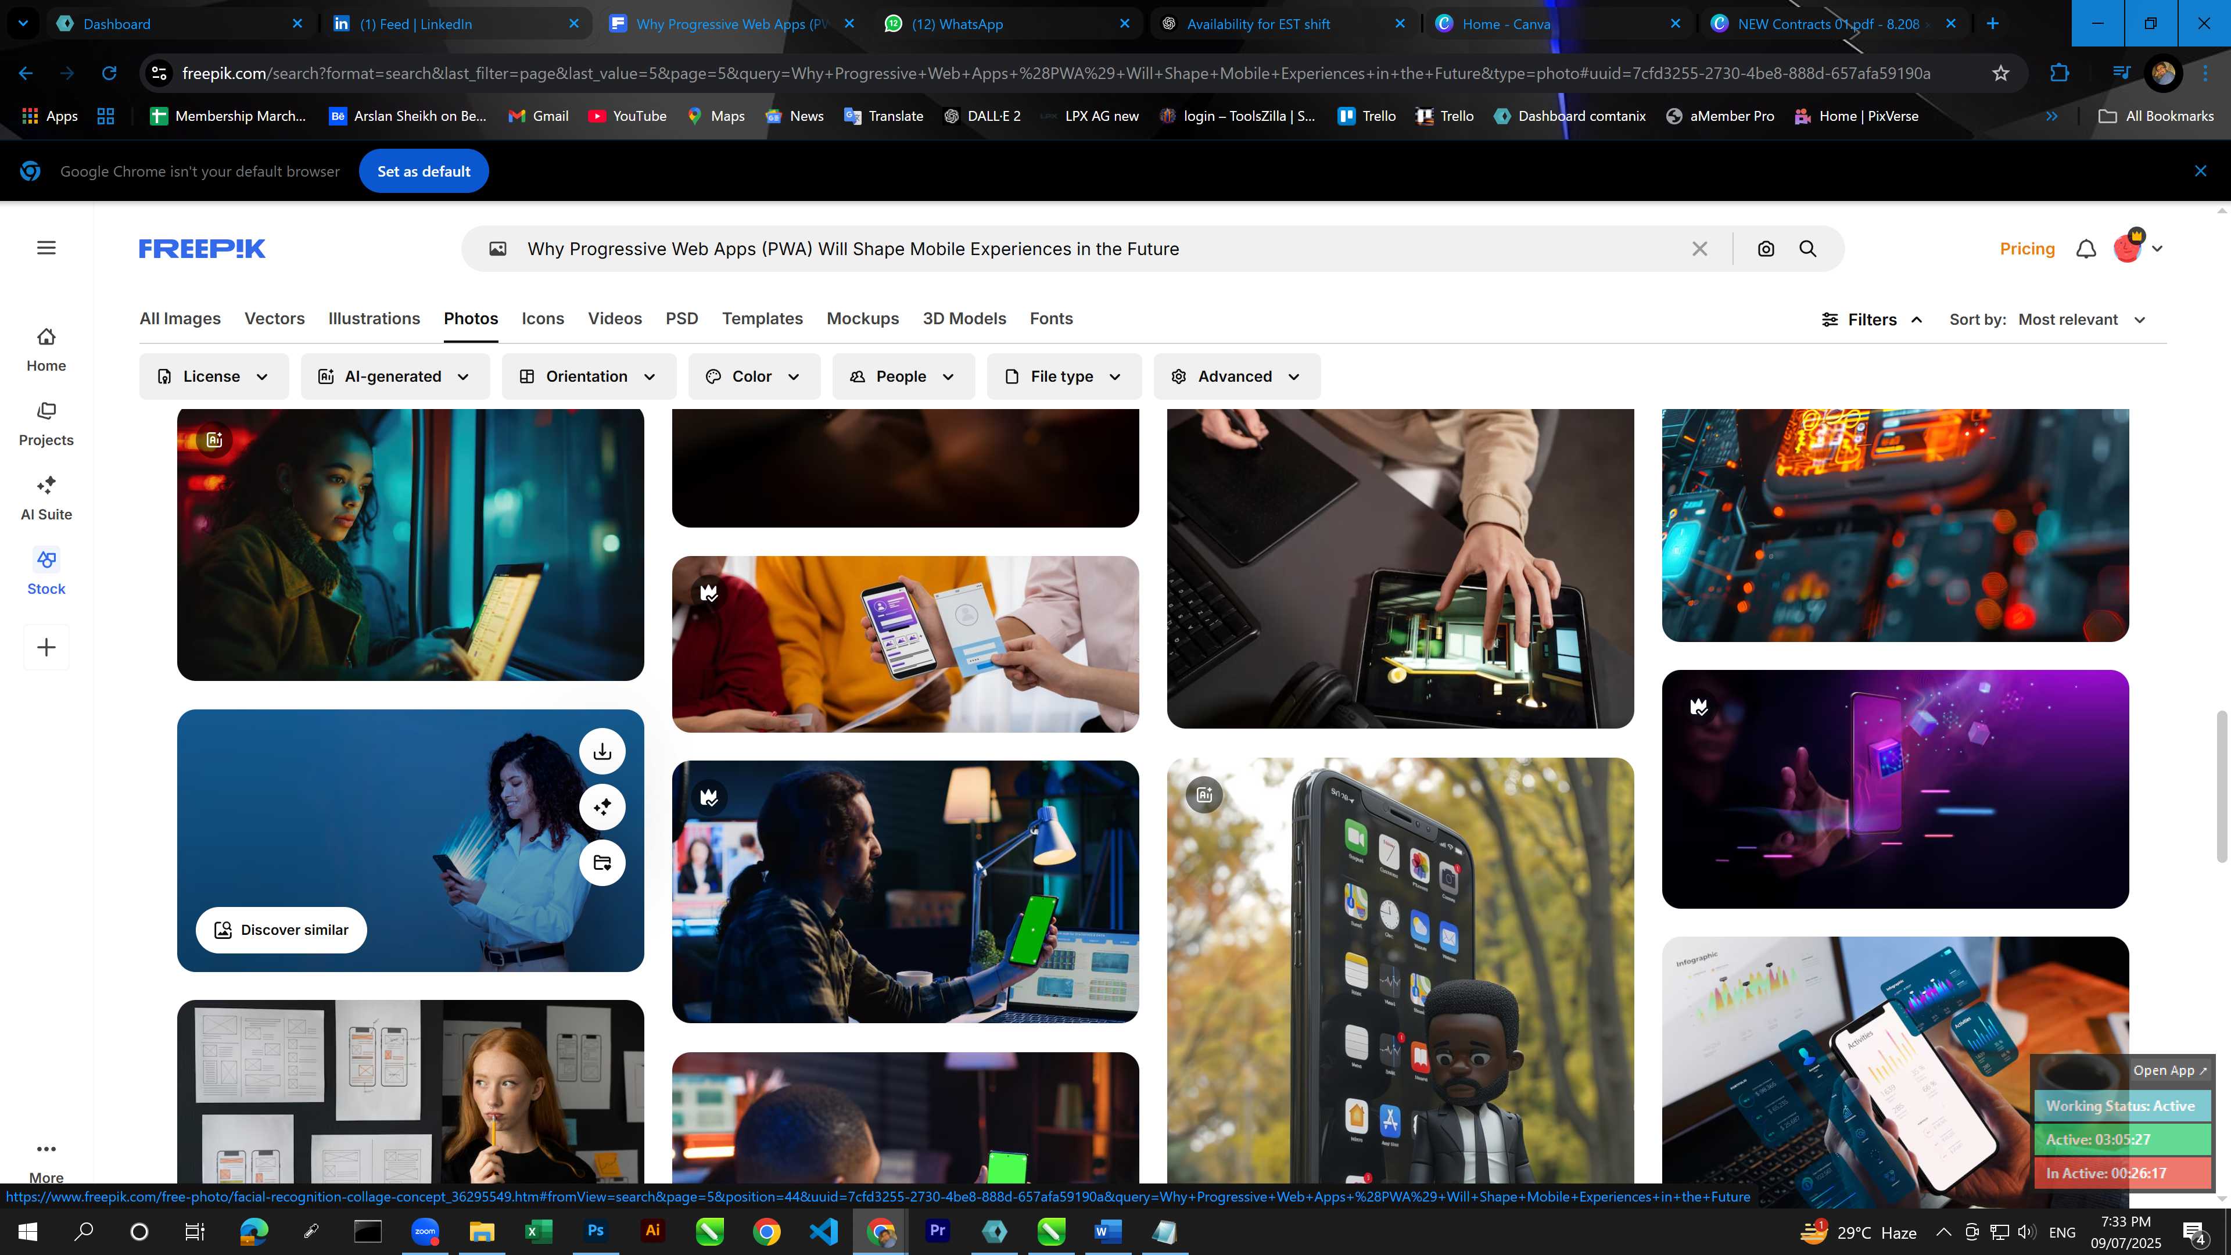
Task: Open Illustrator from the taskbar
Action: pos(652,1231)
